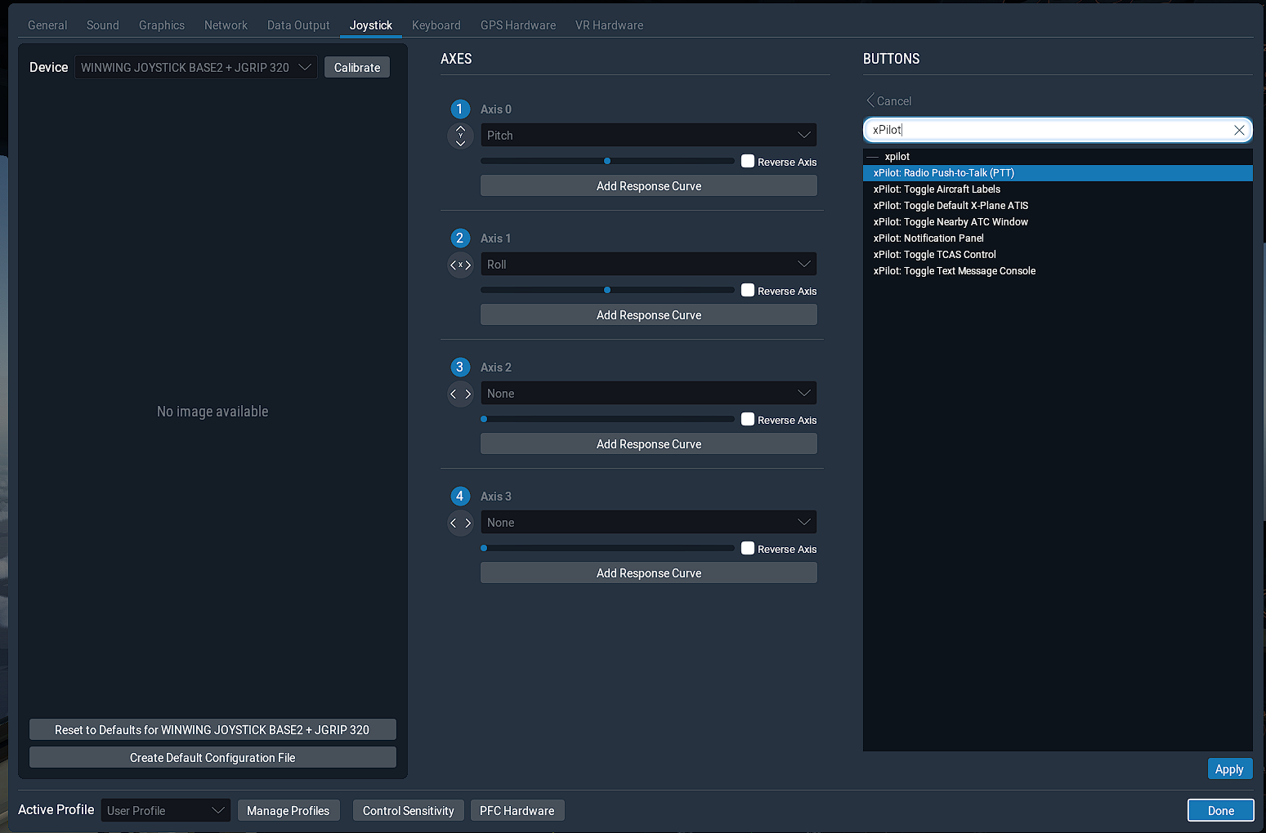1266x833 pixels.
Task: Switch to the Keyboard tab
Action: [x=436, y=24]
